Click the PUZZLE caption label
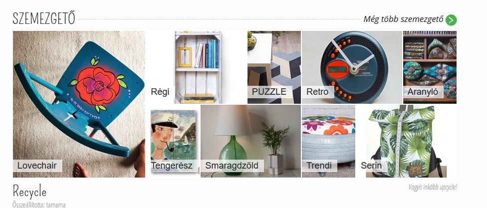 coord(269,92)
